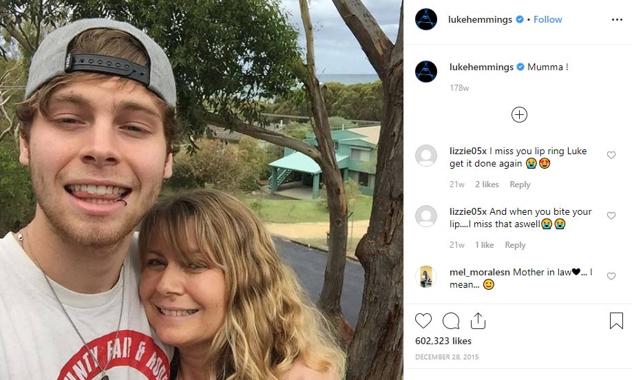This screenshot has width=632, height=380.
Task: Reply to the bite your lip comment
Action: (515, 244)
